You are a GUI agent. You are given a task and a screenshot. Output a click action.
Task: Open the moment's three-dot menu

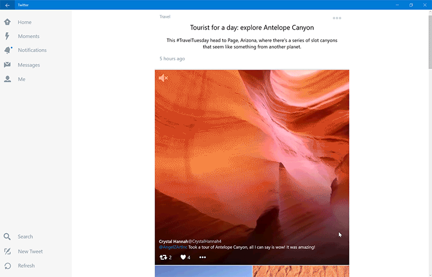[336, 18]
